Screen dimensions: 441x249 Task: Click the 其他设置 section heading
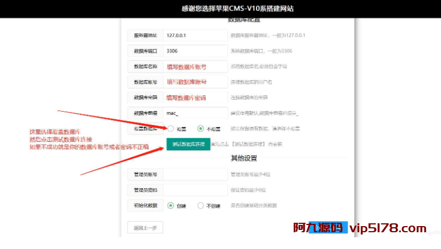click(x=244, y=158)
